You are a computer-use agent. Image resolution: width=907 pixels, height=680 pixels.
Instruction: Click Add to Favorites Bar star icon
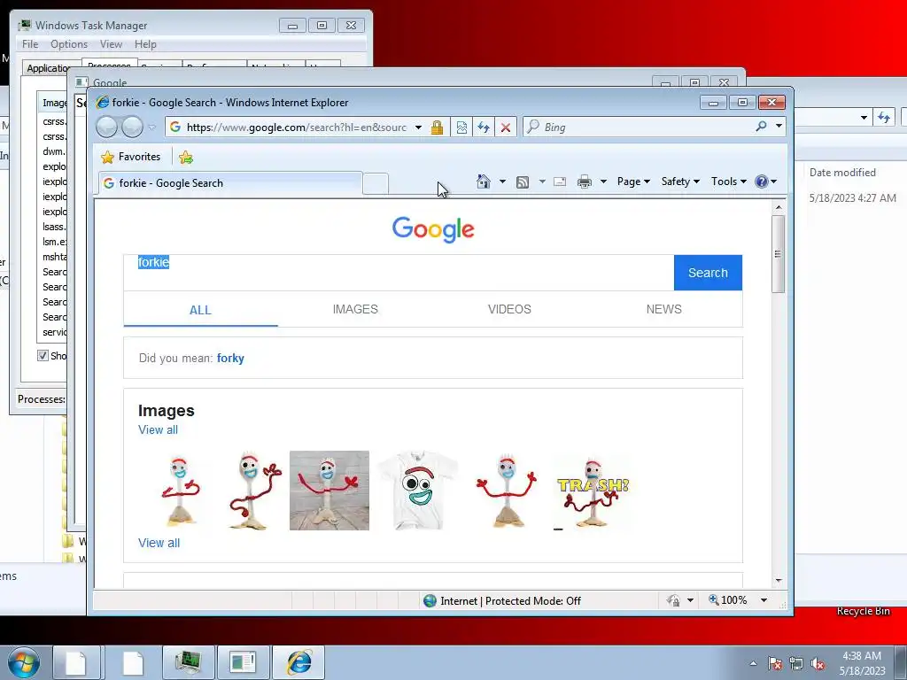[x=186, y=158]
